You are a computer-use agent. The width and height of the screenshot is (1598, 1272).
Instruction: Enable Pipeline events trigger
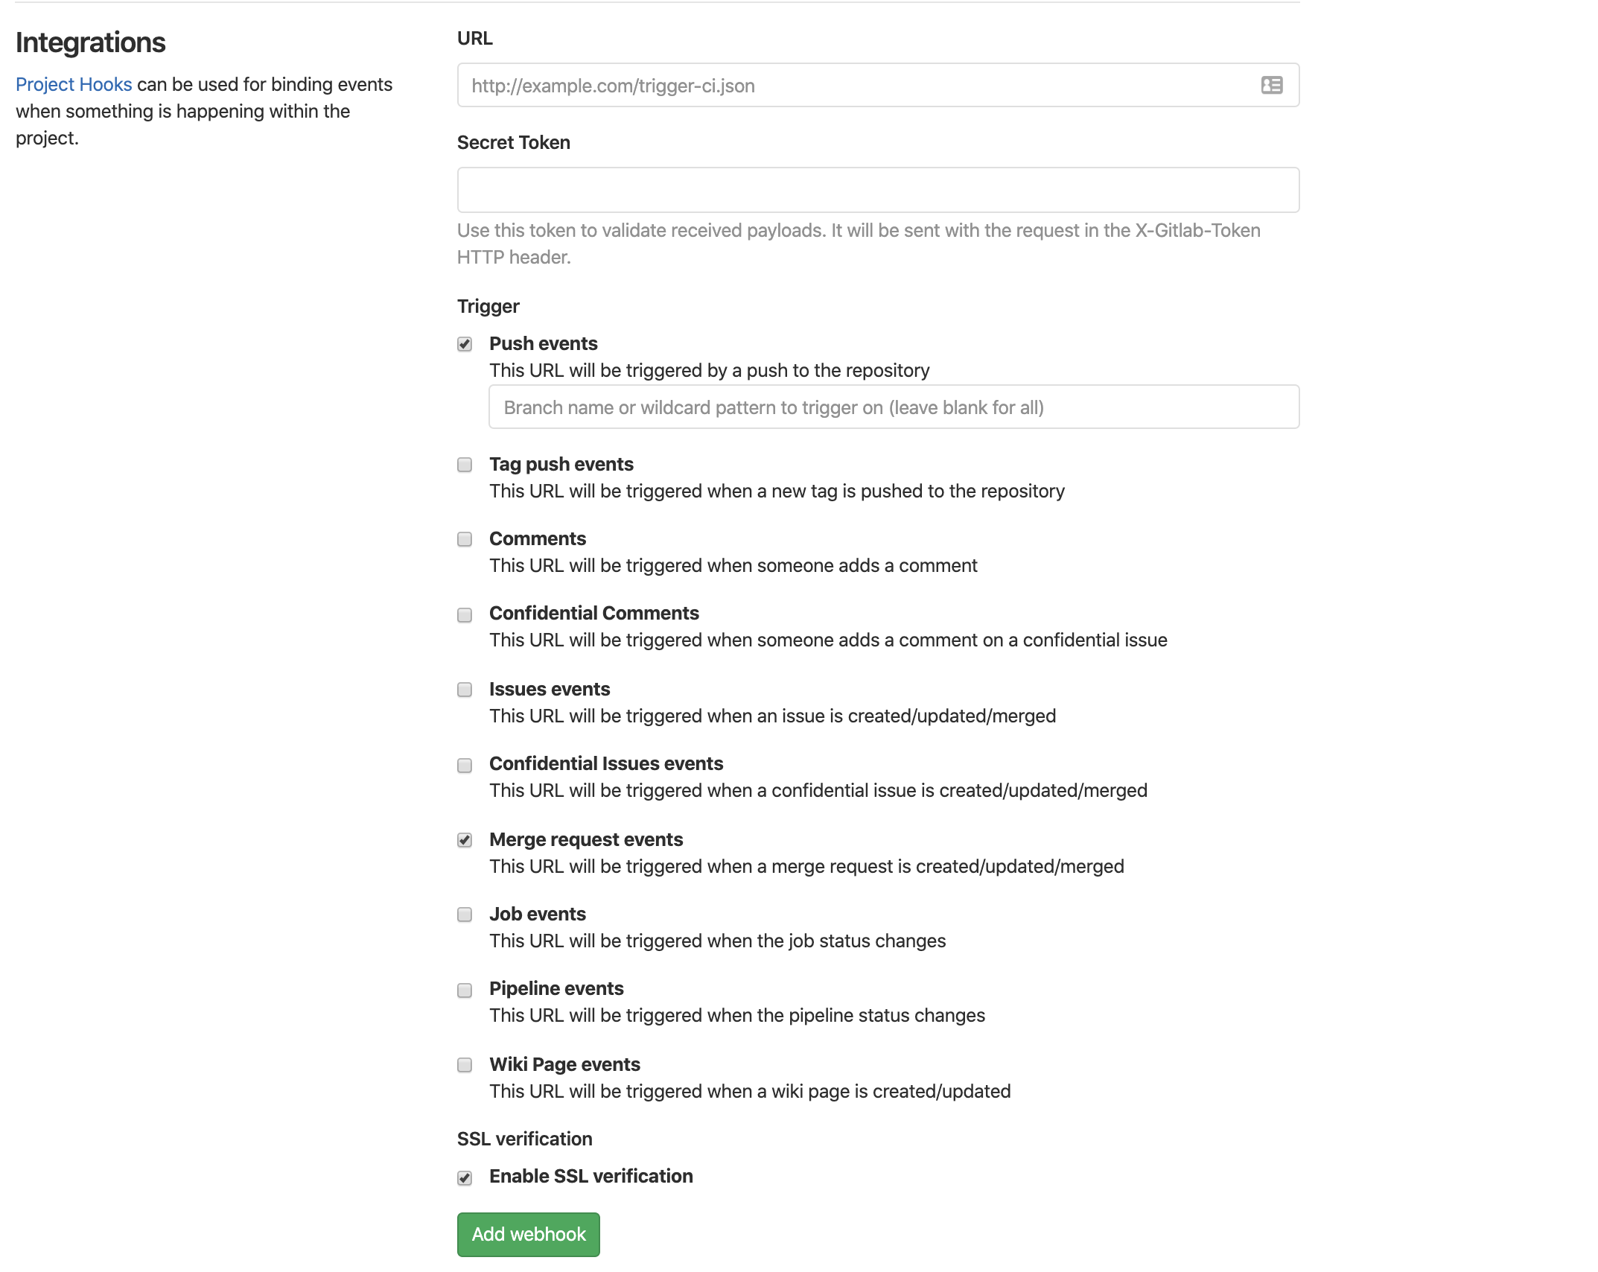pos(465,990)
